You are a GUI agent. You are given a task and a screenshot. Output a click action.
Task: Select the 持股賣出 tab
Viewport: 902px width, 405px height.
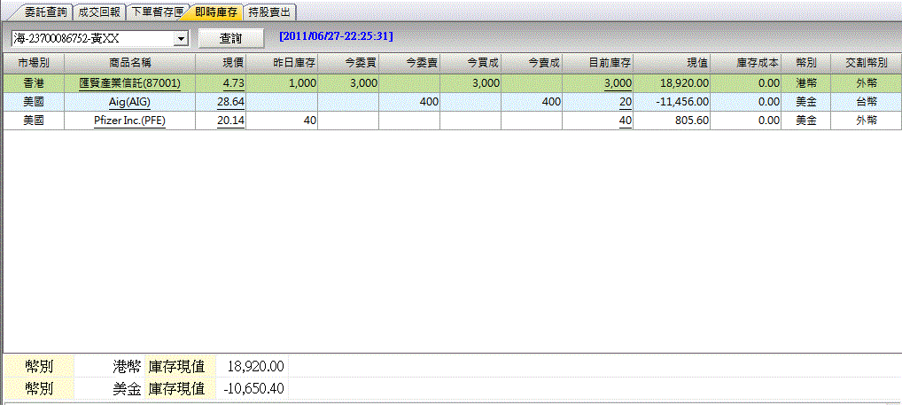coord(269,12)
